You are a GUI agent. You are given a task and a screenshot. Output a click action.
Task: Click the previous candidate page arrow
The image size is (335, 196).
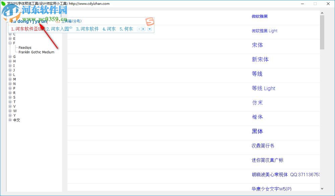[139, 29]
